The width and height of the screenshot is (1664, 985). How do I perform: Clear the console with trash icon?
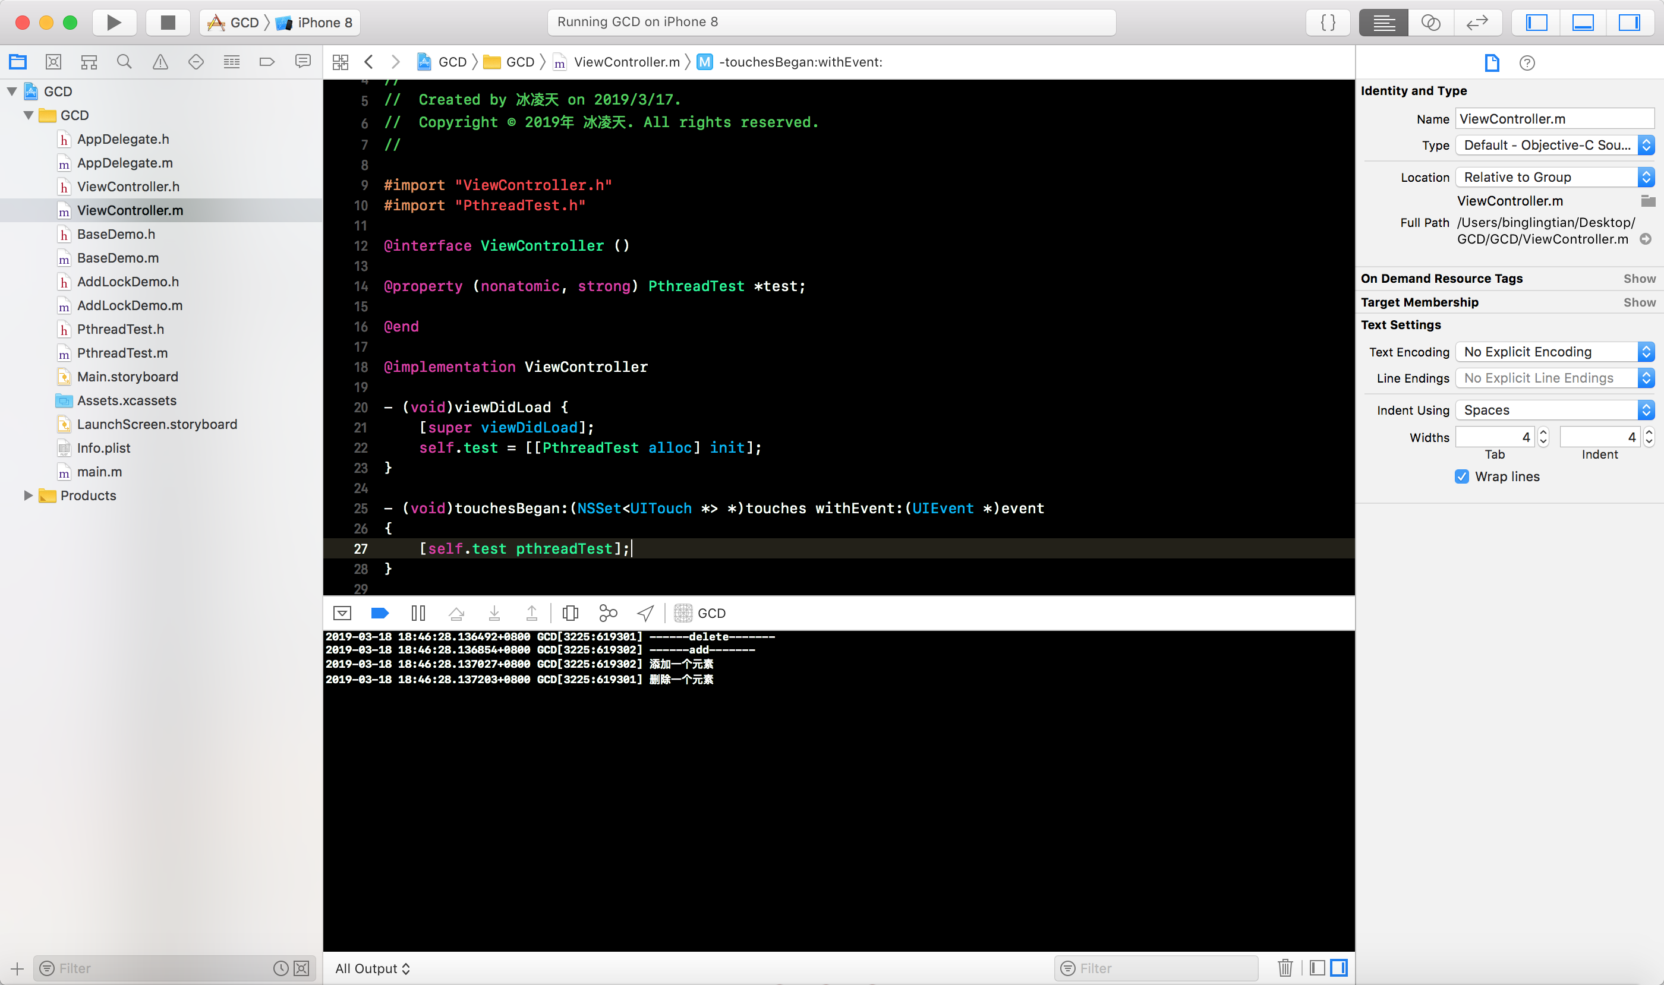tap(1285, 968)
